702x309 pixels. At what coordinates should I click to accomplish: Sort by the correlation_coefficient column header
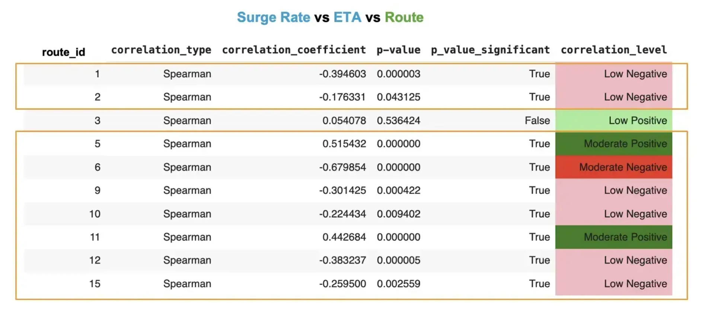click(x=294, y=50)
